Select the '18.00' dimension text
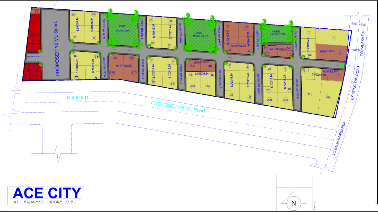The height and width of the screenshot is (212, 378). pos(356,50)
